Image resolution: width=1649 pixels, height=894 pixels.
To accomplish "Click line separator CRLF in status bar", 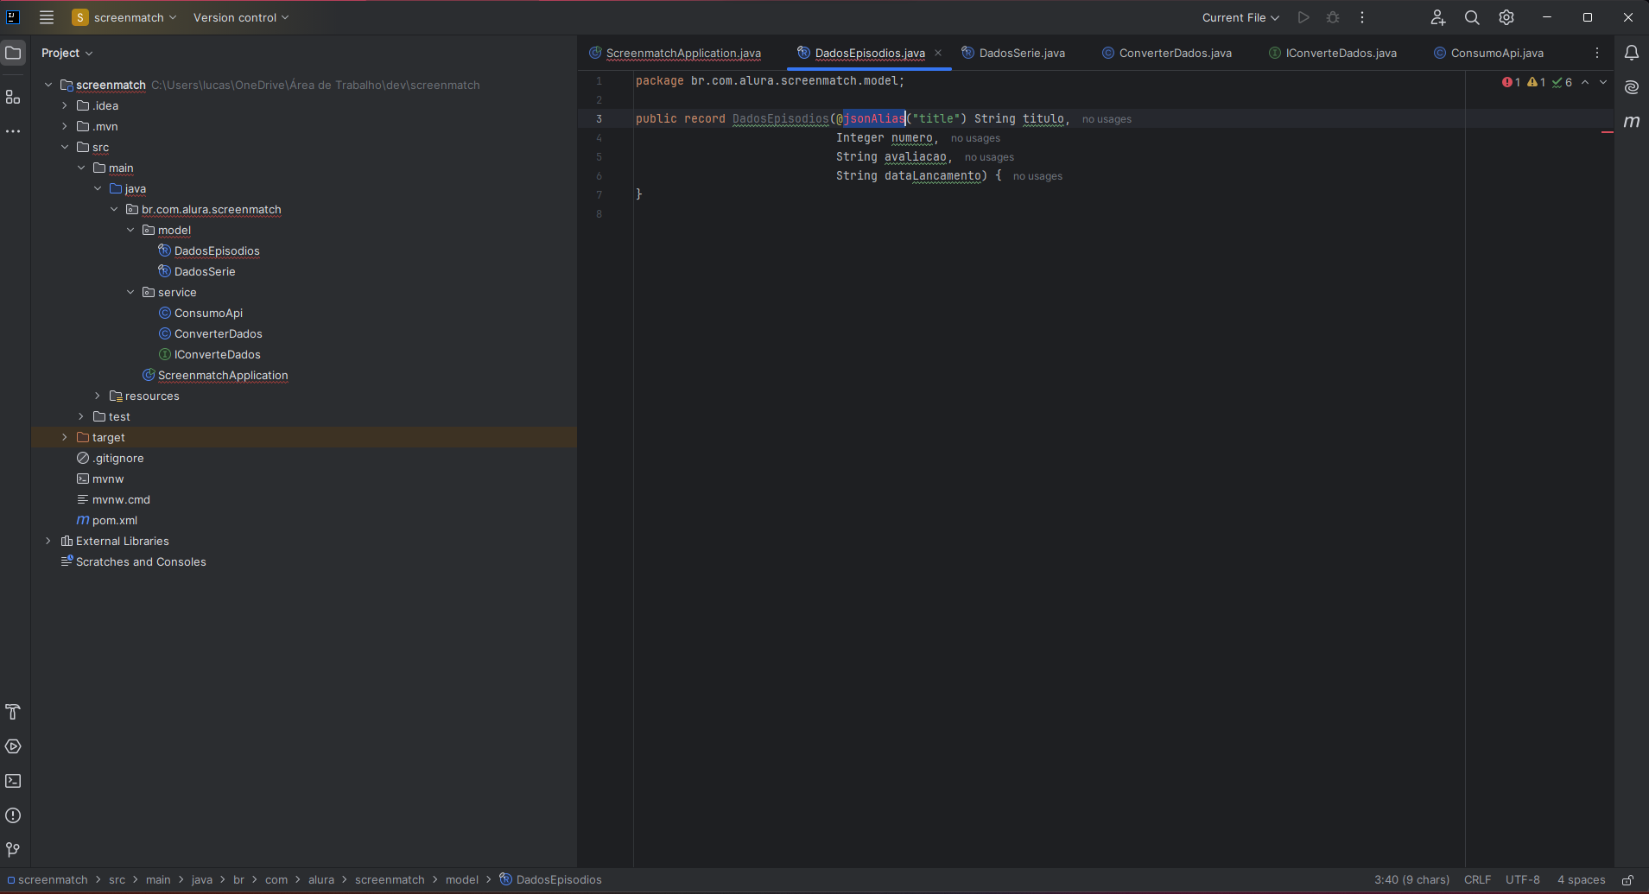I will [1477, 880].
